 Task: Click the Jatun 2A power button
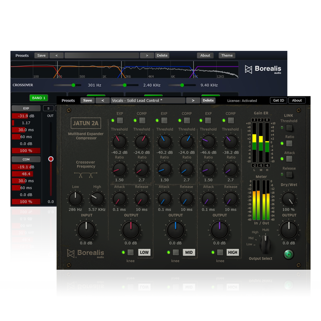[x=288, y=254]
